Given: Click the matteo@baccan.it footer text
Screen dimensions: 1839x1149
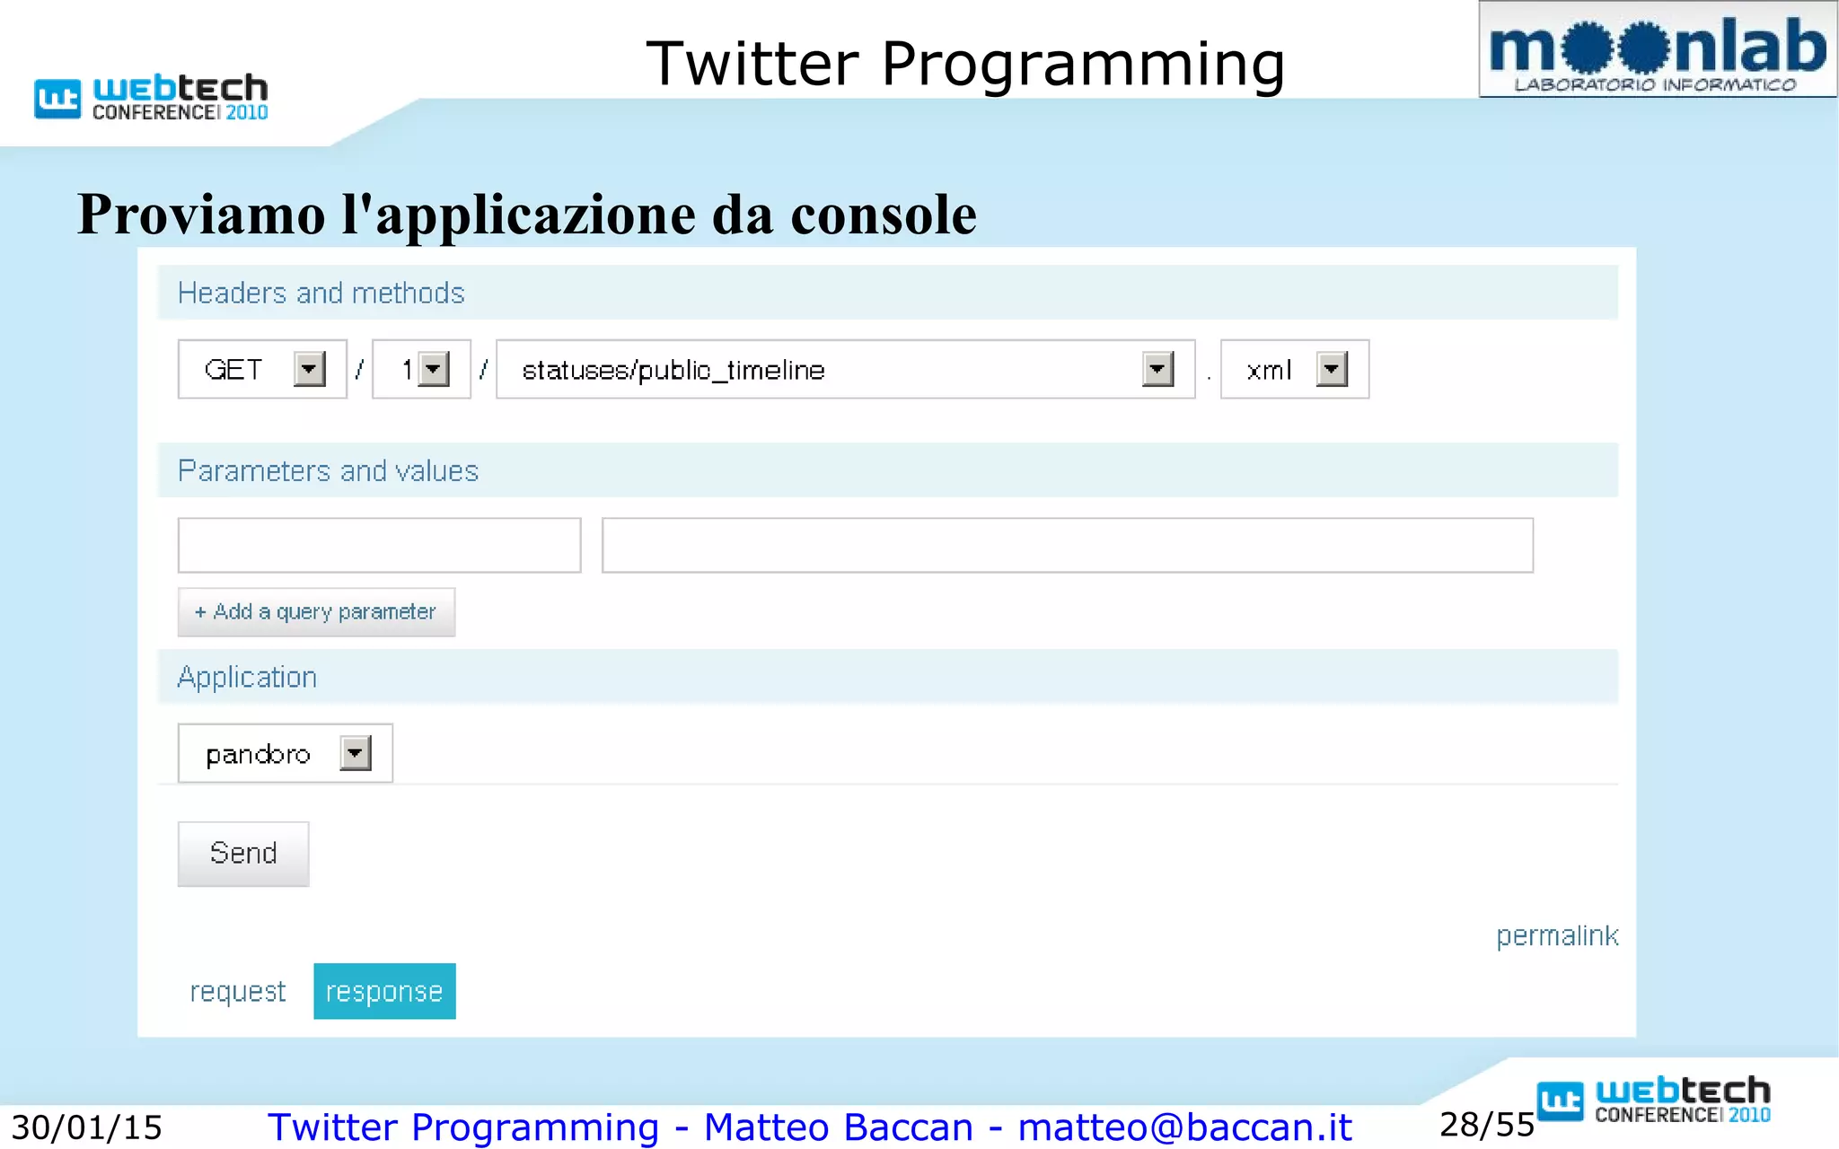Looking at the screenshot, I should point(1184,1127).
